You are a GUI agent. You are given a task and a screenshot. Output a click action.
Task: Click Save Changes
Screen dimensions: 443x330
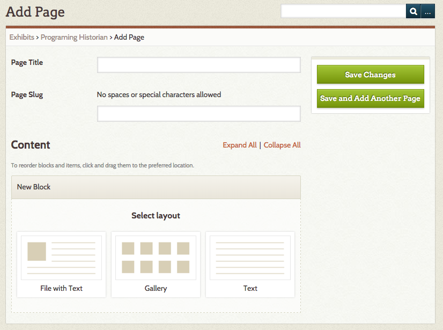pyautogui.click(x=370, y=74)
